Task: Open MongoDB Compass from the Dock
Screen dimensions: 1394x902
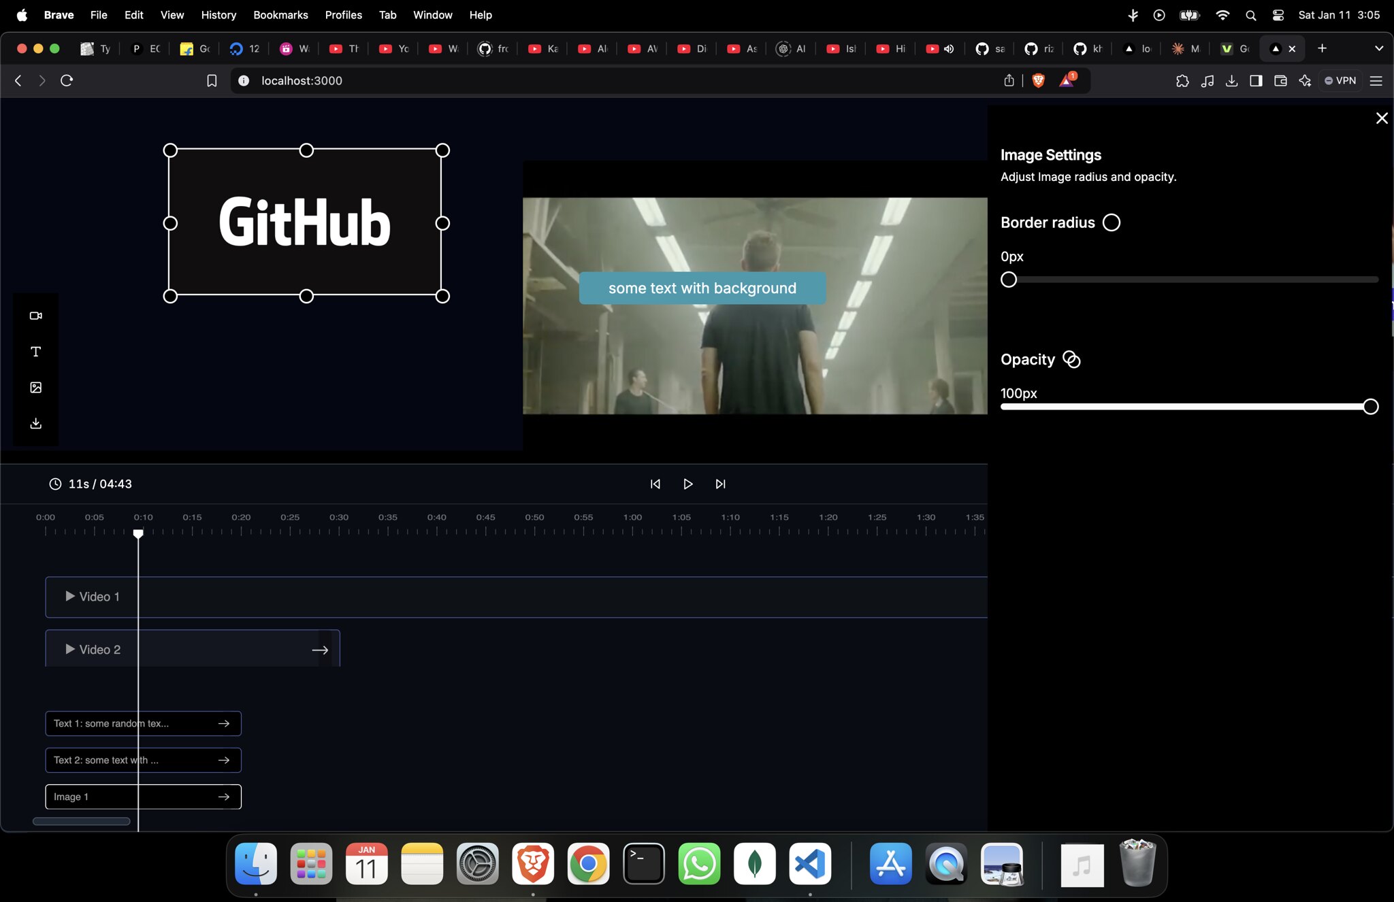Action: coord(755,864)
